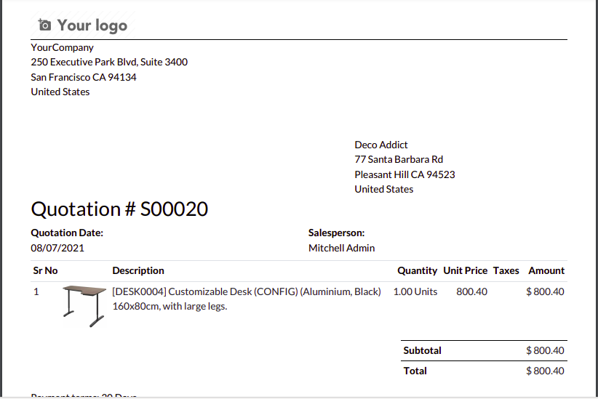This screenshot has width=598, height=399.
Task: Click the Total amount $ 800.40
Action: click(x=545, y=371)
